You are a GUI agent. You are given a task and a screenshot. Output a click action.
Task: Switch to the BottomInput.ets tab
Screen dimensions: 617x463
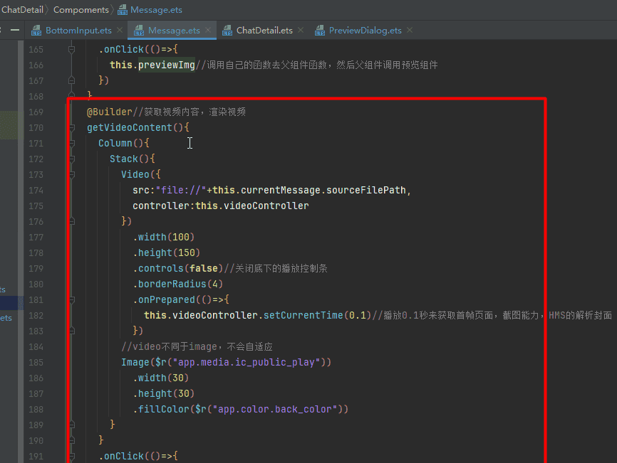click(78, 31)
